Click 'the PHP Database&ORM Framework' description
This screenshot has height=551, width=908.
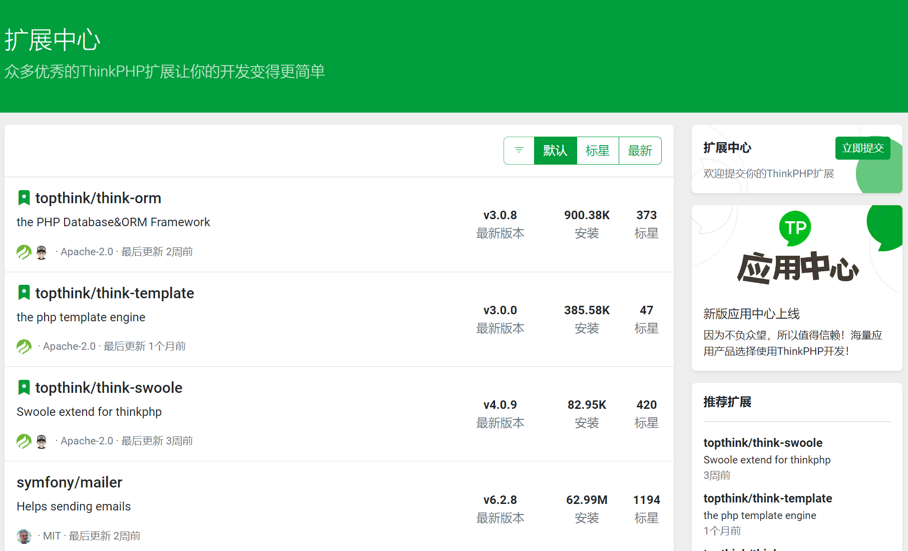pyautogui.click(x=113, y=222)
